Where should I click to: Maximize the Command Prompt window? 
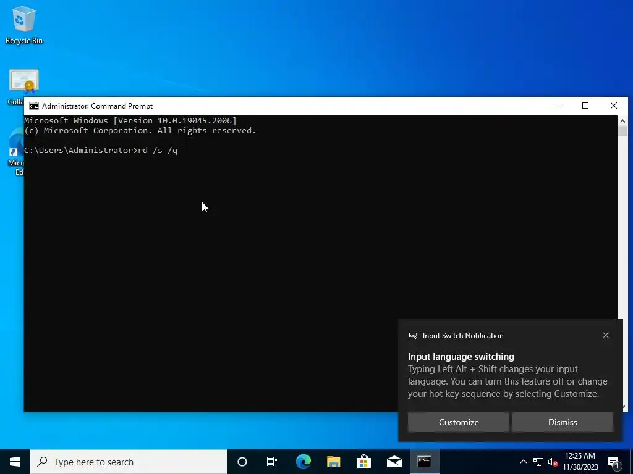point(585,106)
